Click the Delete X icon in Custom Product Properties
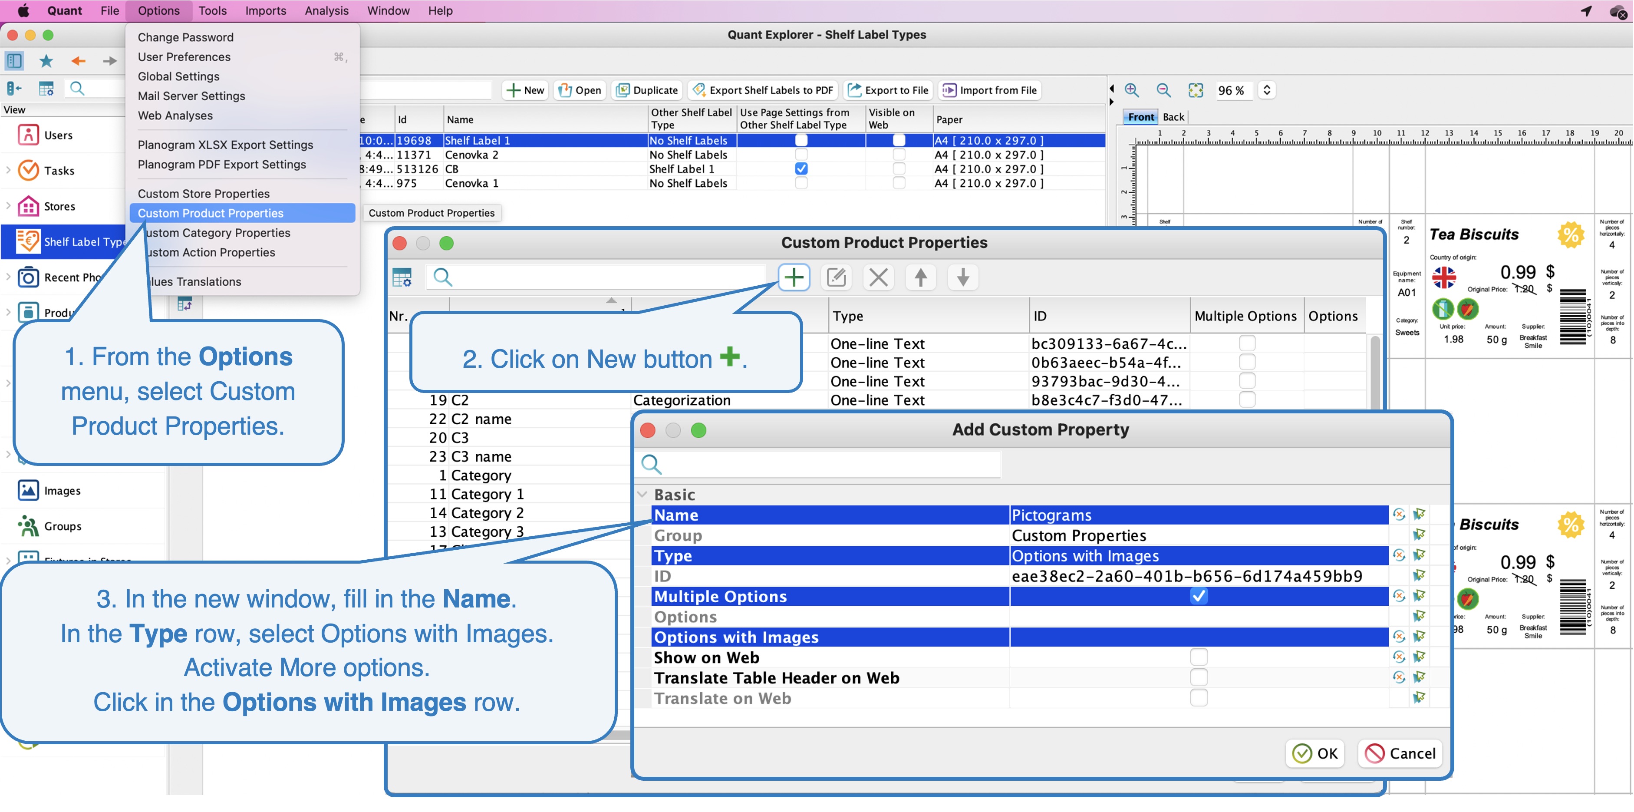This screenshot has height=812, width=1634. click(879, 277)
